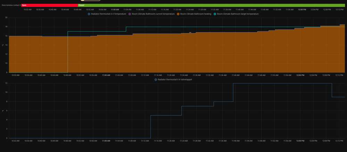Click the orange heating area in temperature chart
Image resolution: width=347 pixels, height=152 pixels.
coord(174,55)
